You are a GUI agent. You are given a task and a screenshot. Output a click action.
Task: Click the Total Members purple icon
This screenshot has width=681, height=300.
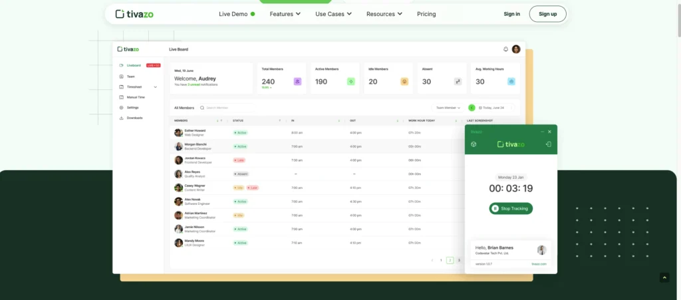297,82
